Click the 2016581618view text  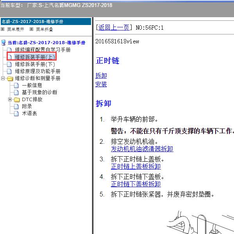coord(117,41)
